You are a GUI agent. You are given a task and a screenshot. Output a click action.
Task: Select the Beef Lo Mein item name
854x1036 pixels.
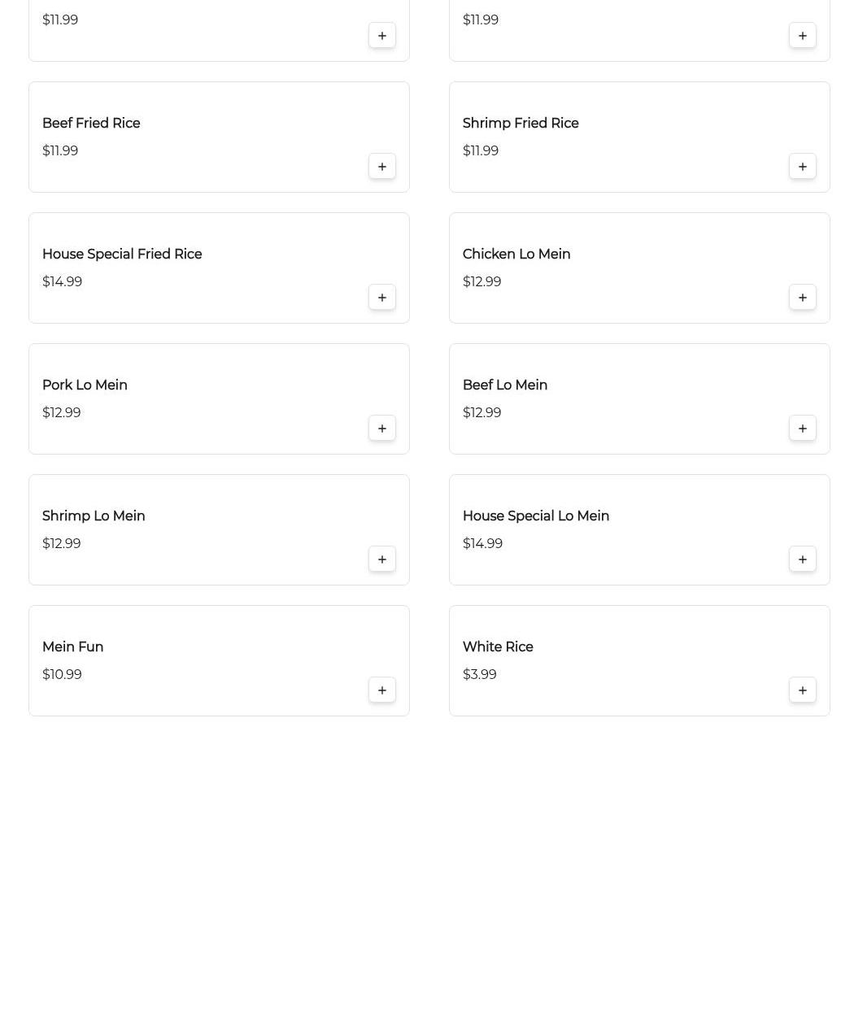pyautogui.click(x=505, y=385)
